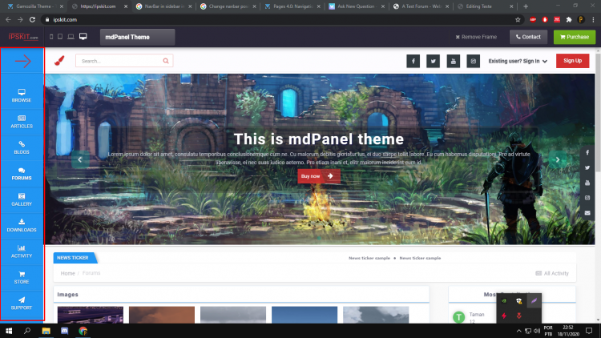Go to Articles in the sidebar

22,122
